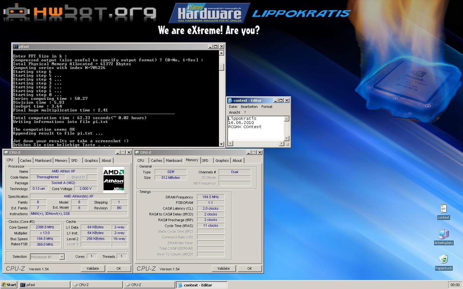Viewport: 463px width, 289px height.
Task: Switch to About tab in right CPU-Z
Action: coord(237,161)
